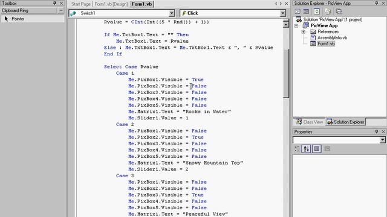Select AssemblyInfo.vb in Solution Explorer
387x217 pixels.
pos(332,37)
